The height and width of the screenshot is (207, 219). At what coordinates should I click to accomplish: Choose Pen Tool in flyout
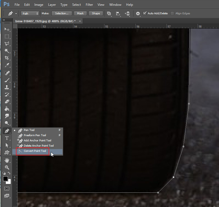38,130
